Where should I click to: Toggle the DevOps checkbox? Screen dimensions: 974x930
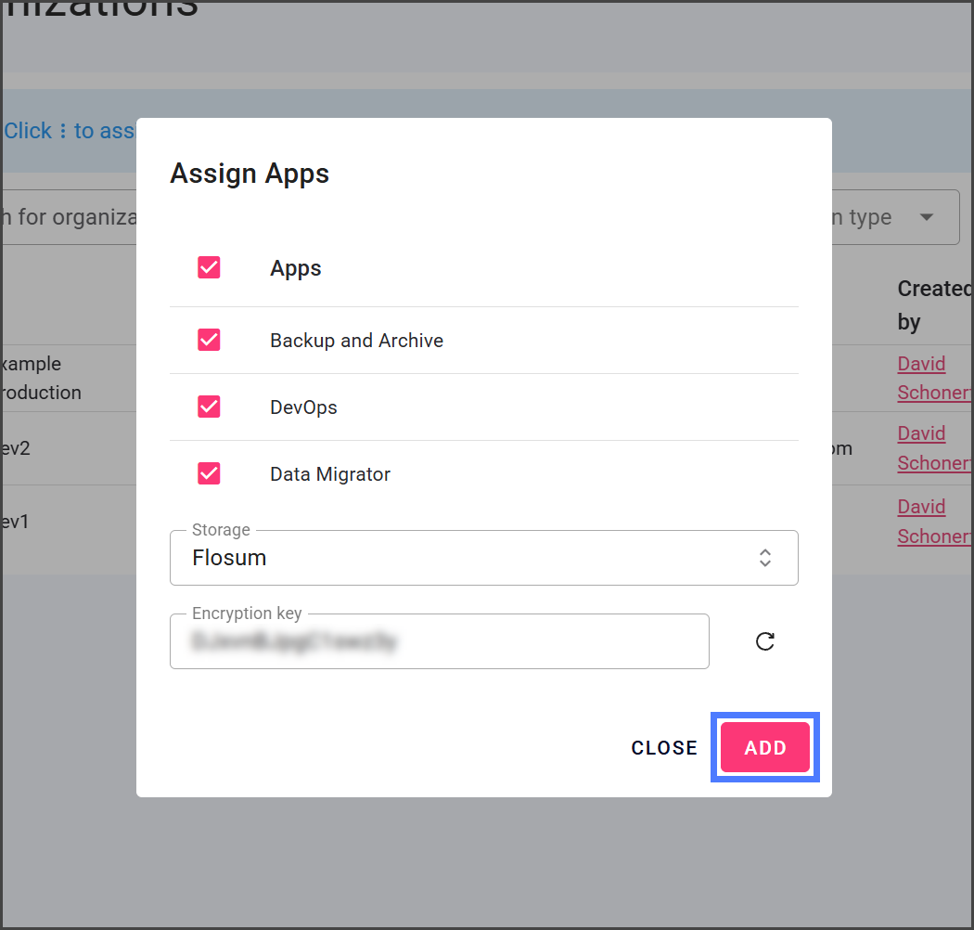click(209, 407)
